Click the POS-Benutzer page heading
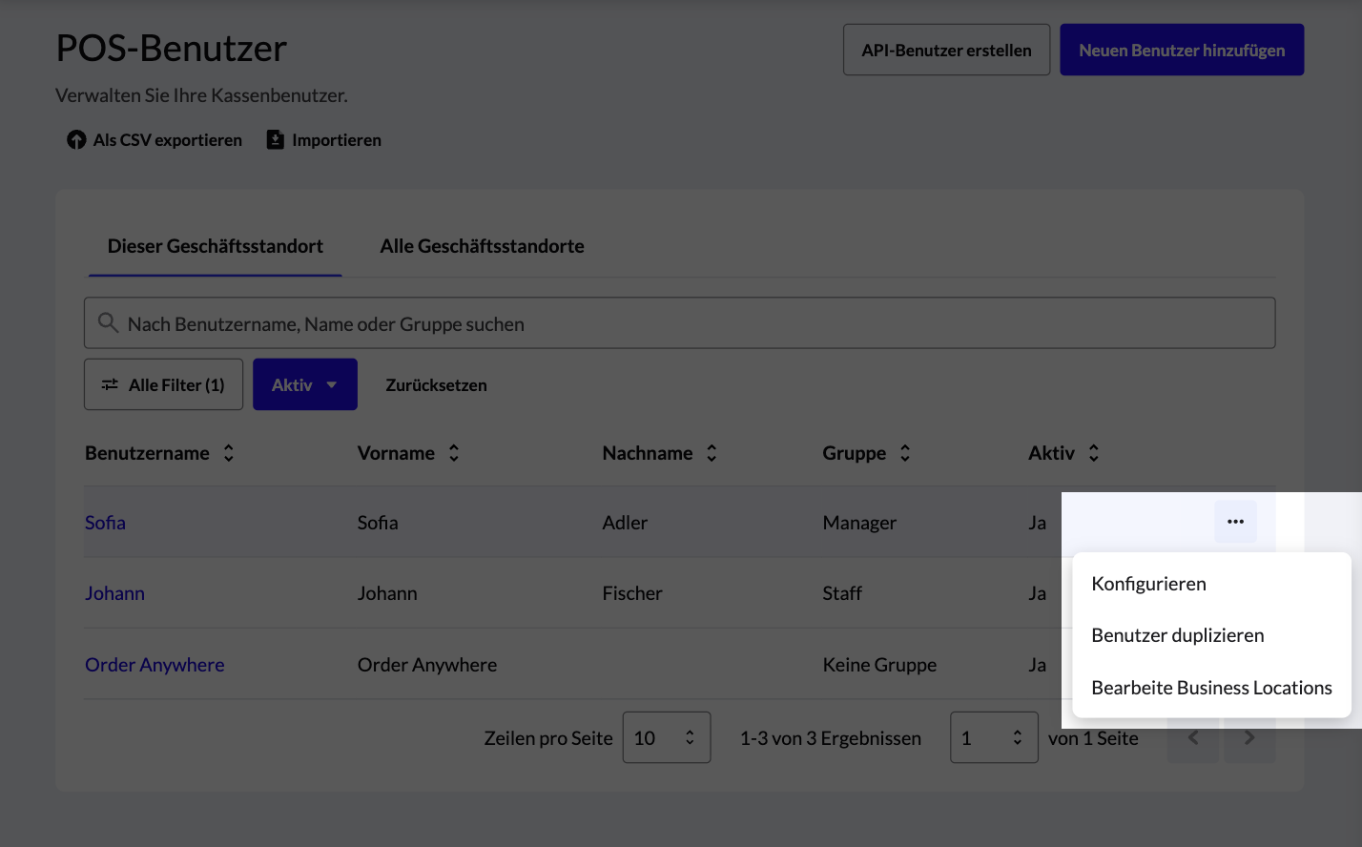The image size is (1362, 847). tap(172, 48)
